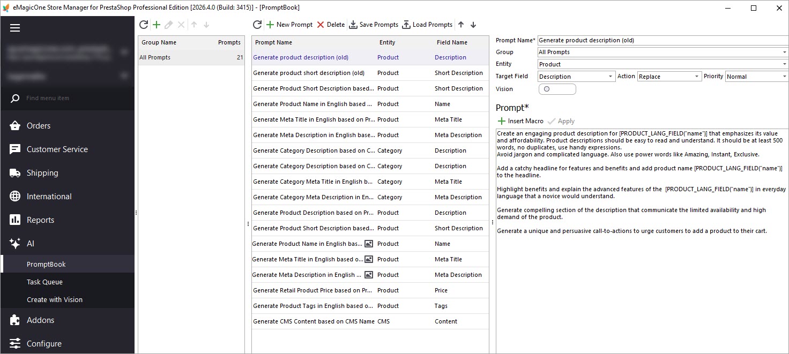
Task: Move the prompt group down
Action: [x=206, y=25]
